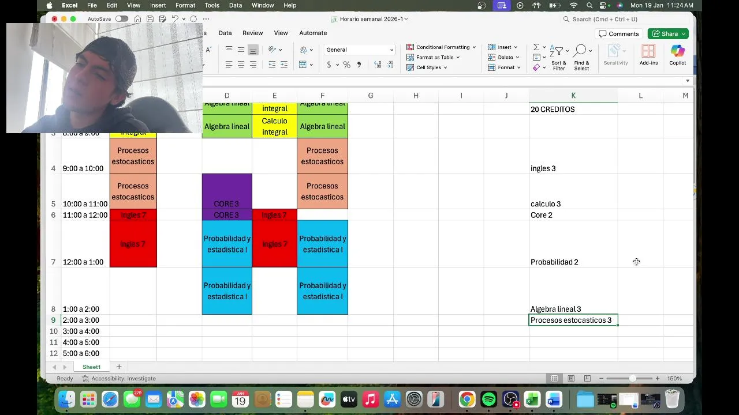Select the 20 CREDITOS cell
739x415 pixels.
(x=573, y=109)
